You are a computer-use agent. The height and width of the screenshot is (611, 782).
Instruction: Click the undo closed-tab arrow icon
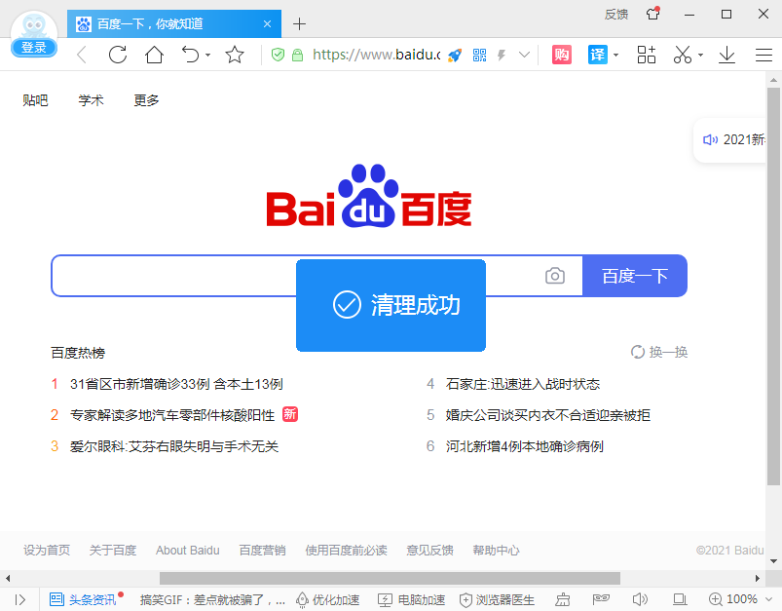click(190, 55)
